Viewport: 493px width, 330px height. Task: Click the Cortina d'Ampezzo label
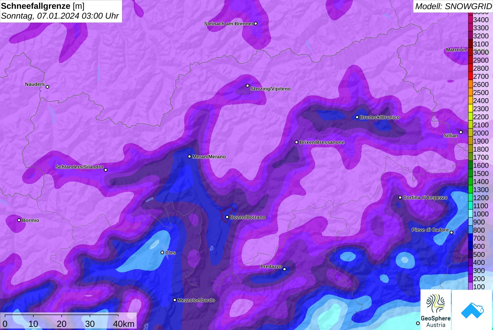(425, 197)
